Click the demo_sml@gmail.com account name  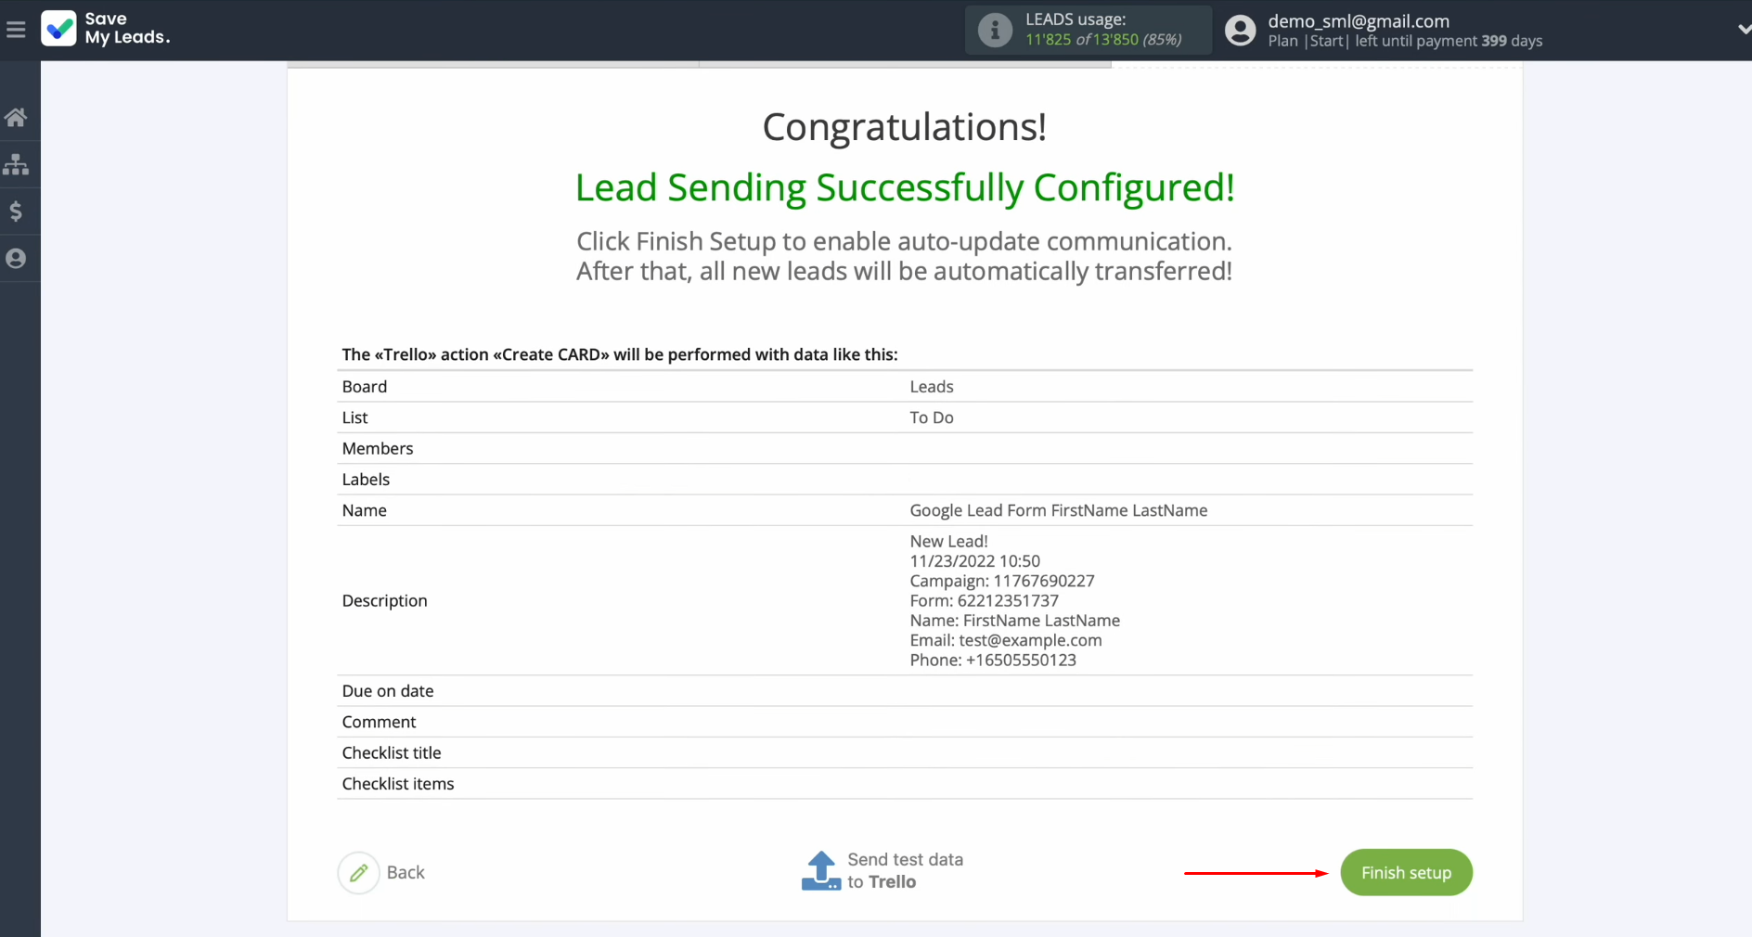point(1359,21)
